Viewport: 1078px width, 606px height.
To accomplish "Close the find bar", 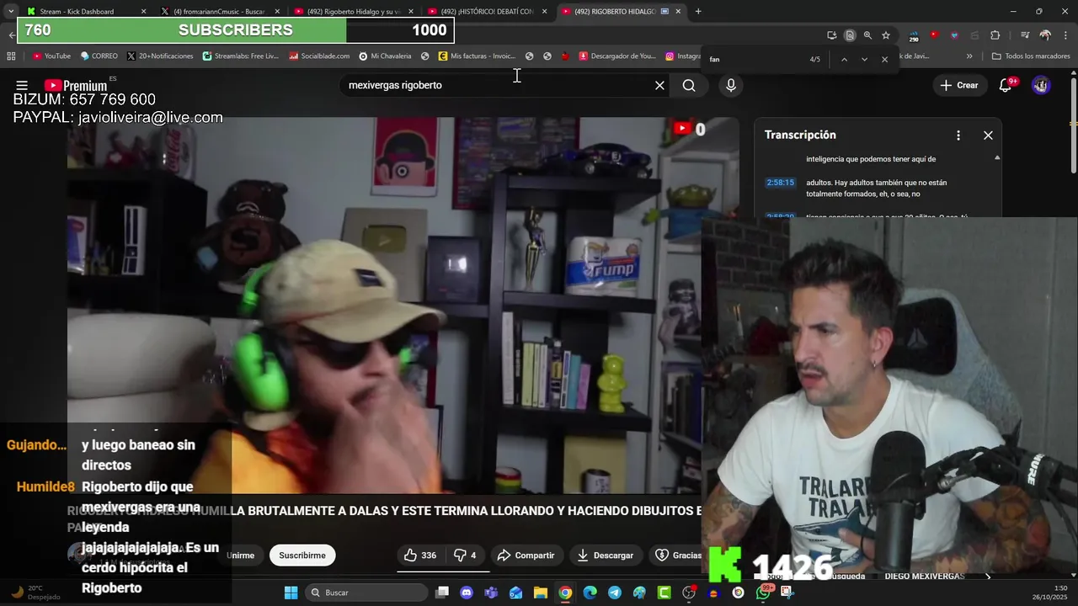I will (884, 59).
